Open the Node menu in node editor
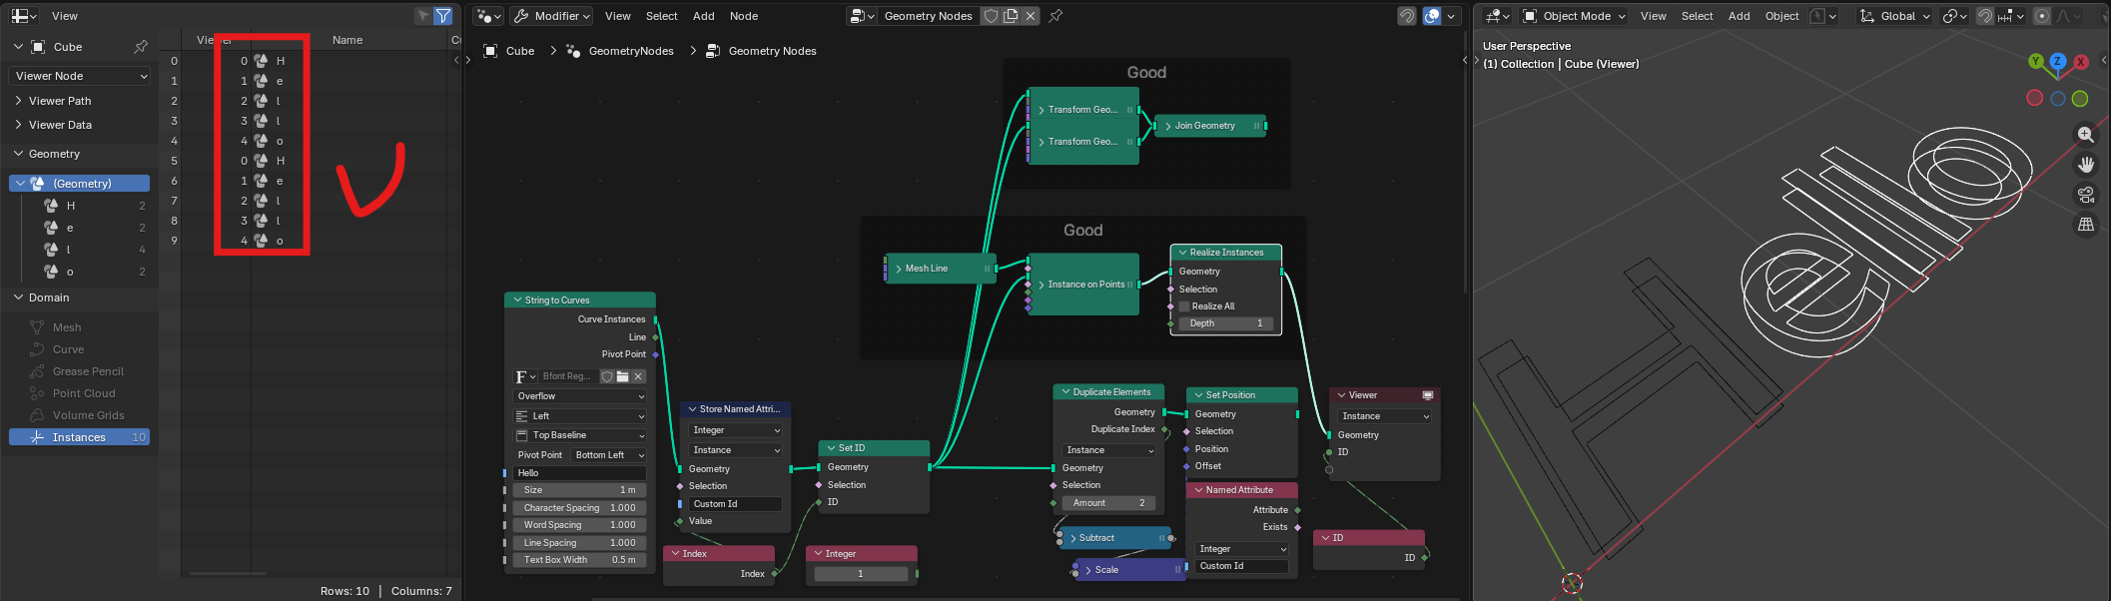The width and height of the screenshot is (2111, 601). coord(744,16)
